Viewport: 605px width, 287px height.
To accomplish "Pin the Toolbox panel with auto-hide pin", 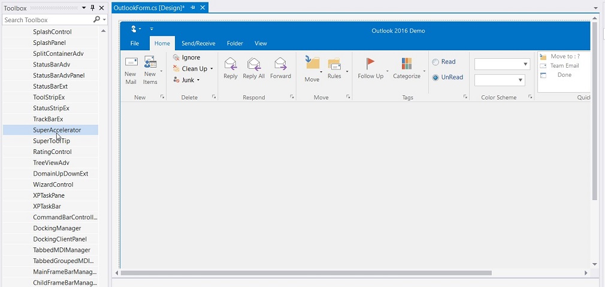I will pos(92,8).
